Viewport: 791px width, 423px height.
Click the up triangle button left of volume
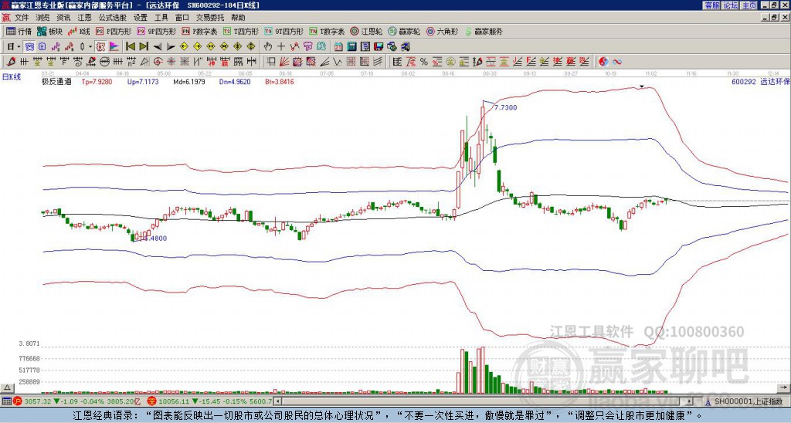[7, 387]
